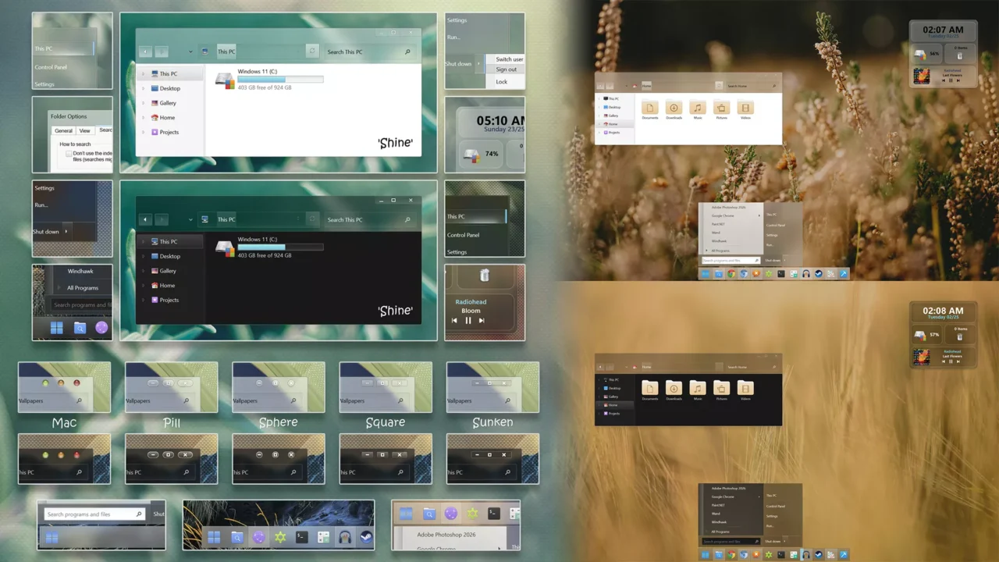Click the back arrow in the dark Shine window
Screen dimensions: 999x562
click(145, 219)
